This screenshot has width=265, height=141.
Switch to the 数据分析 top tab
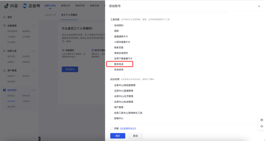66,6
